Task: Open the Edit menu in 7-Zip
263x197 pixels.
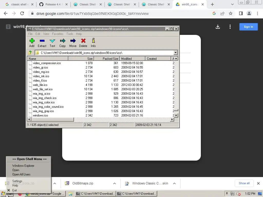Action: (x=38, y=34)
